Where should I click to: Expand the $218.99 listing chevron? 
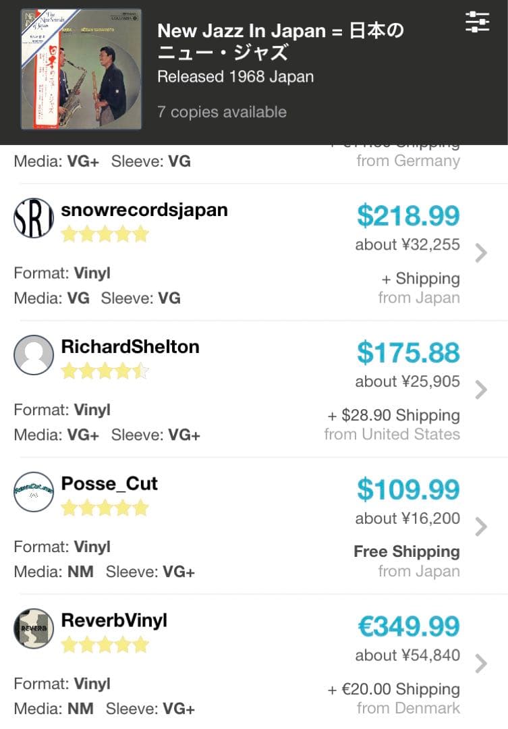coord(480,253)
